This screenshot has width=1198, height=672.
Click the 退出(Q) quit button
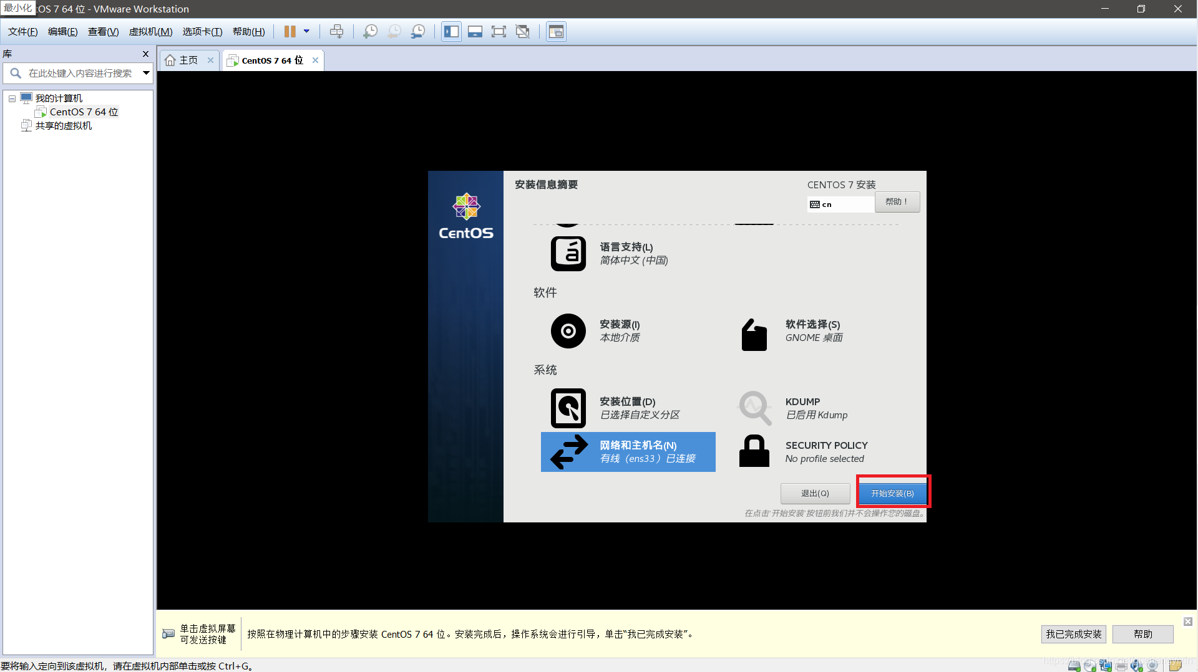[815, 494]
